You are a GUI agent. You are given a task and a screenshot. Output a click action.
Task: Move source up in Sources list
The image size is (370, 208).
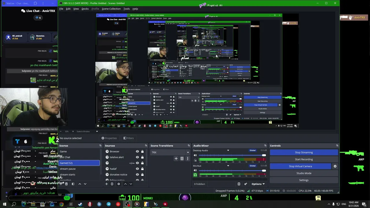[125, 184]
